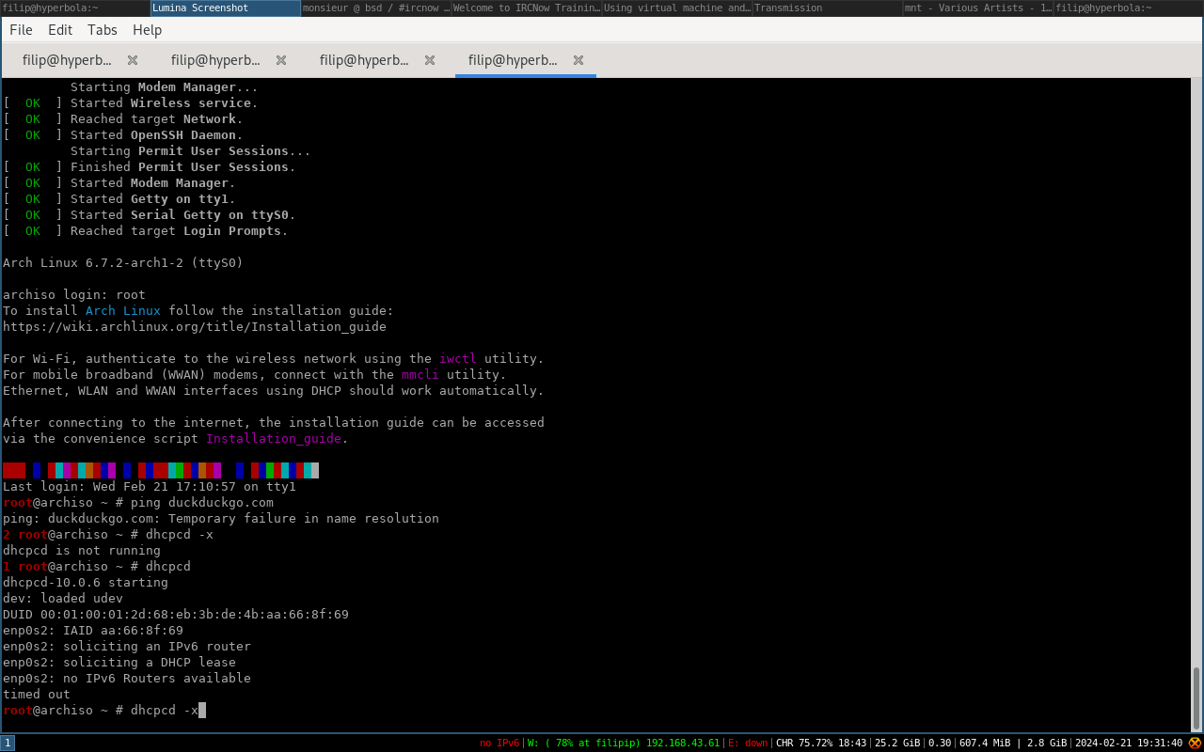The image size is (1204, 752).
Task: Click the 'enp0s2: IAID aa:66:8f:69' line
Action: point(93,631)
